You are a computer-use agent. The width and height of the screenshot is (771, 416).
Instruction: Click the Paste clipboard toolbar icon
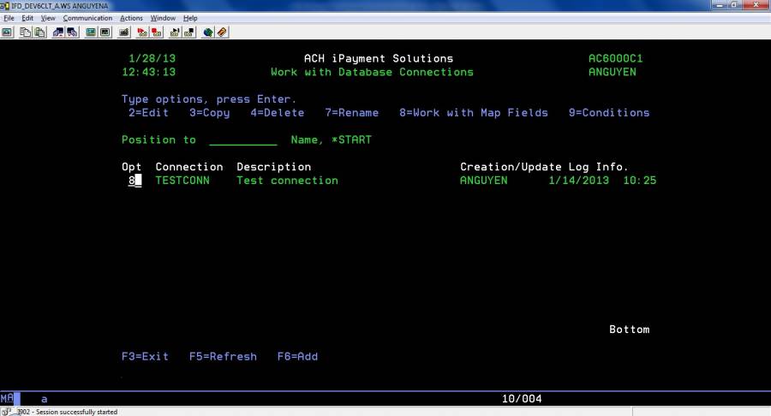(x=39, y=33)
